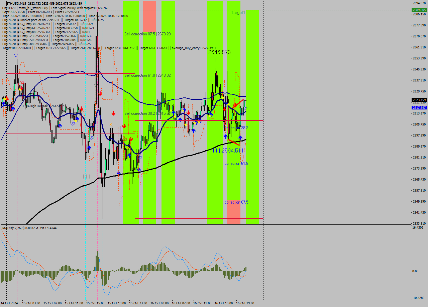Select the 'Buy %20 @ Entry -88: 2438.86' line
The width and height of the screenshot is (428, 307).
[x=46, y=44]
